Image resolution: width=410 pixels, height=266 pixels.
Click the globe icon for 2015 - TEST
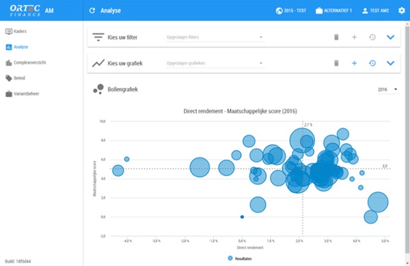pyautogui.click(x=279, y=11)
